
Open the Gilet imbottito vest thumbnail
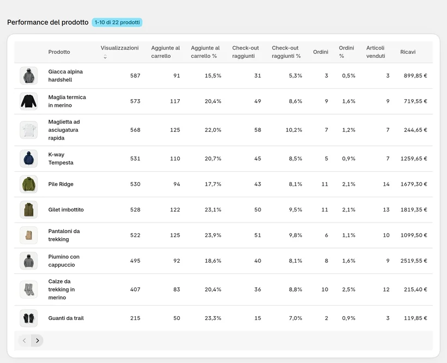tap(28, 210)
